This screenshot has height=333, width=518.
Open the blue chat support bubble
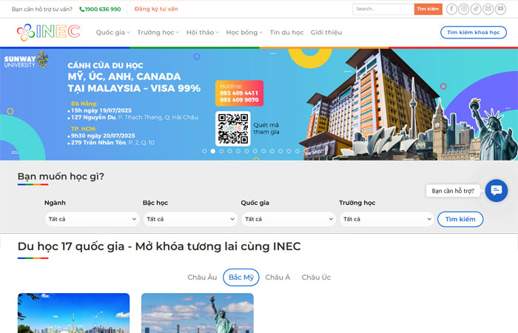pos(497,190)
